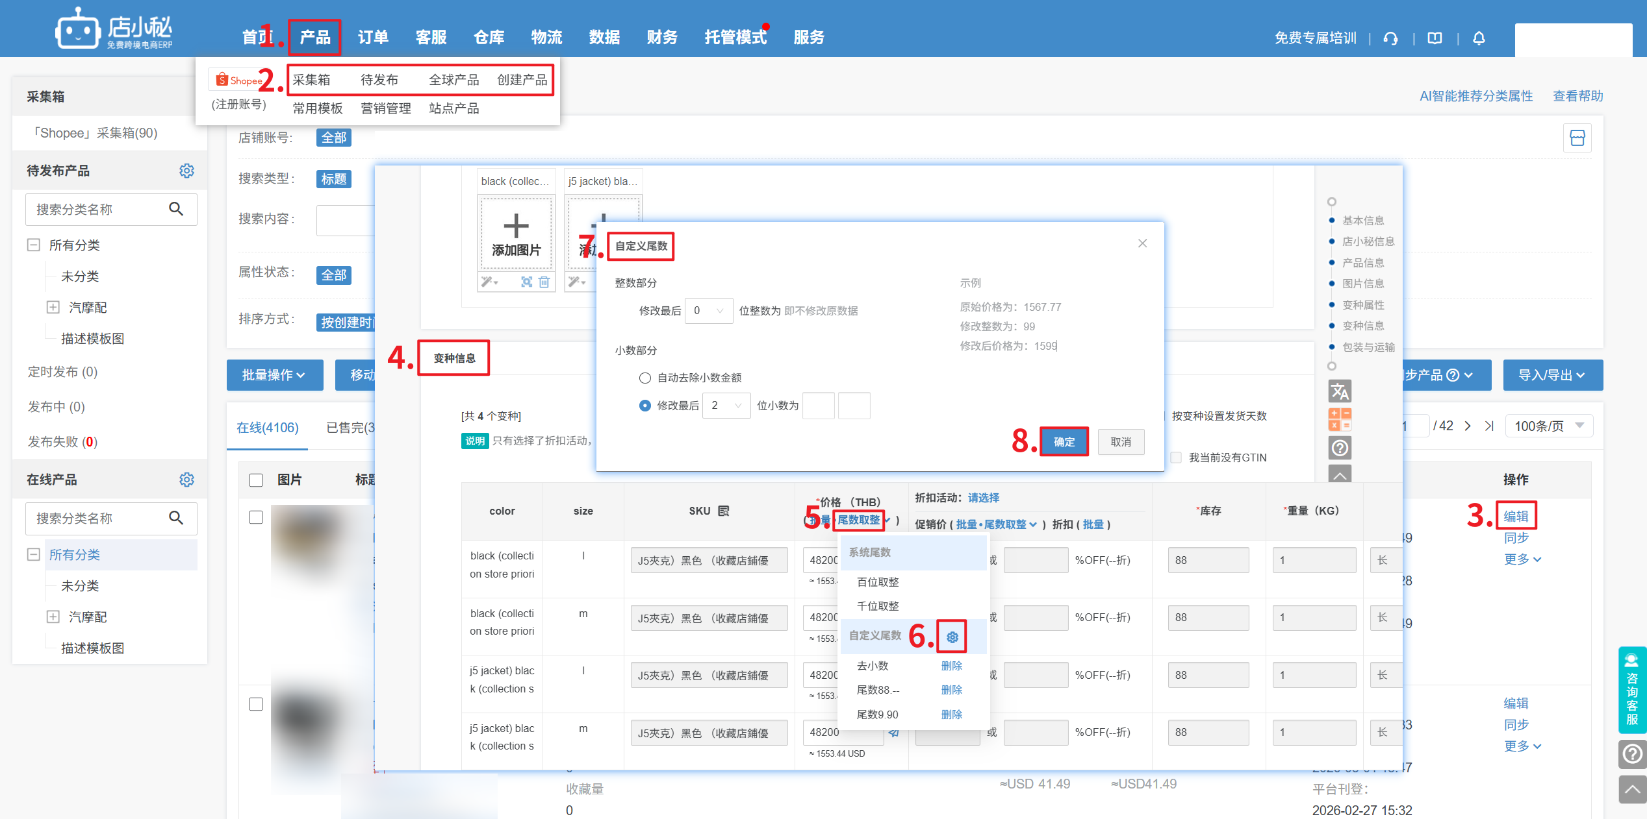The width and height of the screenshot is (1647, 819).
Task: Tick the select-all checkbox beside 图片 header
Action: tap(256, 480)
